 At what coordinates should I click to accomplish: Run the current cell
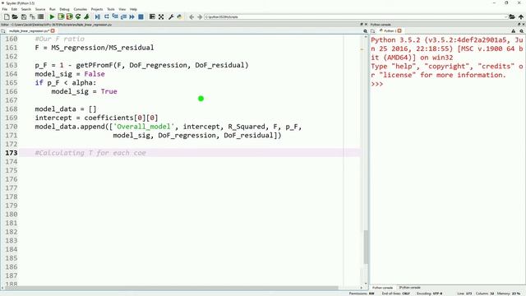coord(61,16)
